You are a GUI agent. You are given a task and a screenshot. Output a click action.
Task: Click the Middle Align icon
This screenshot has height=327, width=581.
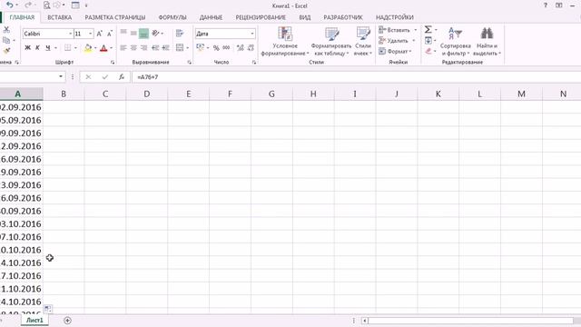tap(133, 34)
